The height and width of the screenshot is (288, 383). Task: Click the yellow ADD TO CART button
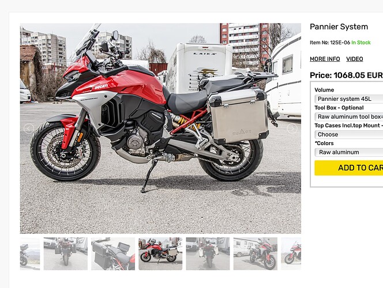click(x=349, y=168)
